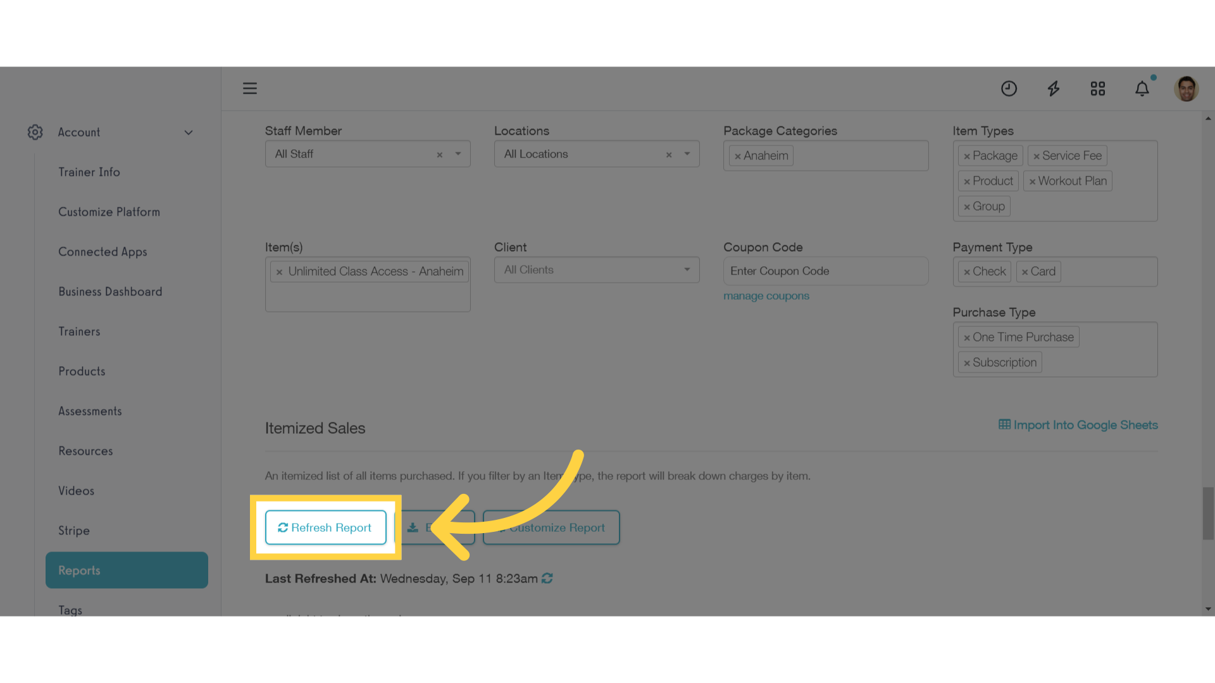The height and width of the screenshot is (683, 1215).
Task: Remove One Time Purchase type filter
Action: [x=967, y=336]
